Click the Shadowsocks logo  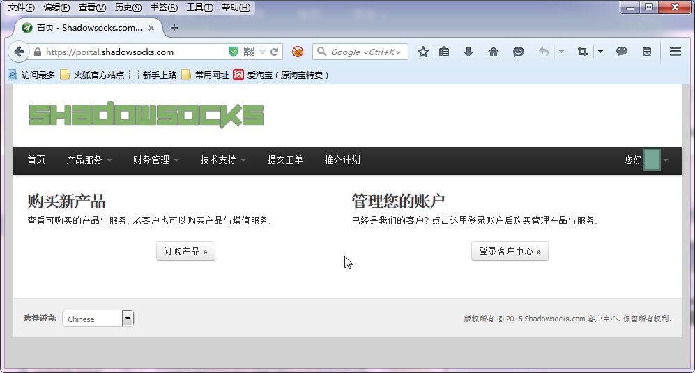[146, 115]
